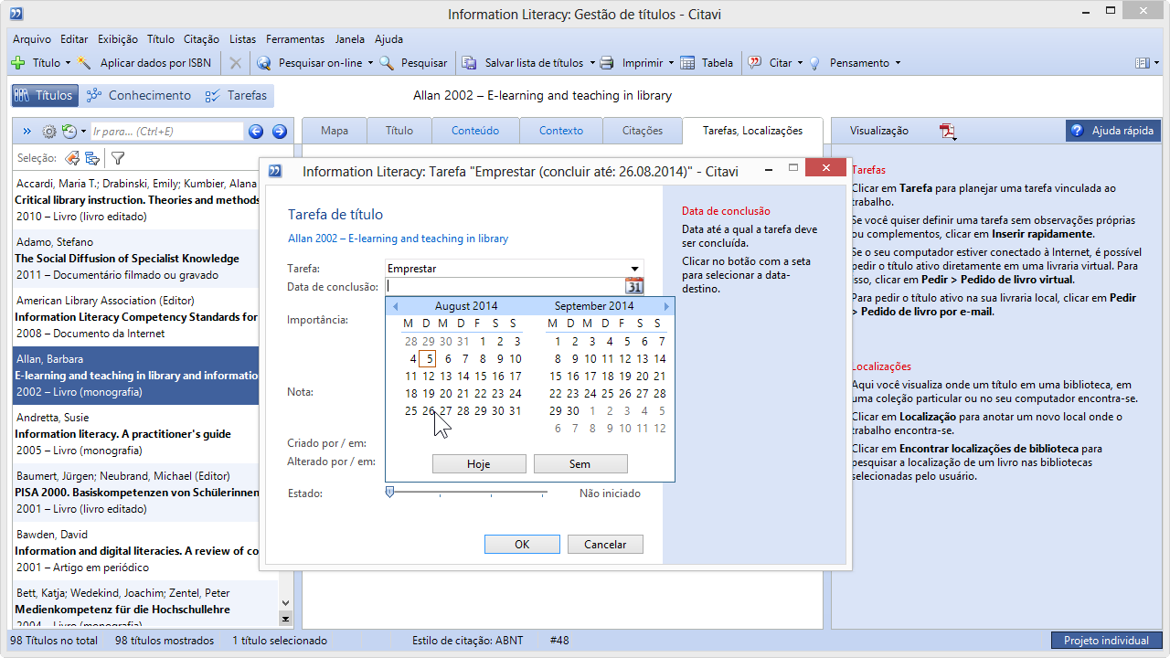Viewport: 1170px width, 658px height.
Task: Go forward with blue right arrow
Action: (x=280, y=132)
